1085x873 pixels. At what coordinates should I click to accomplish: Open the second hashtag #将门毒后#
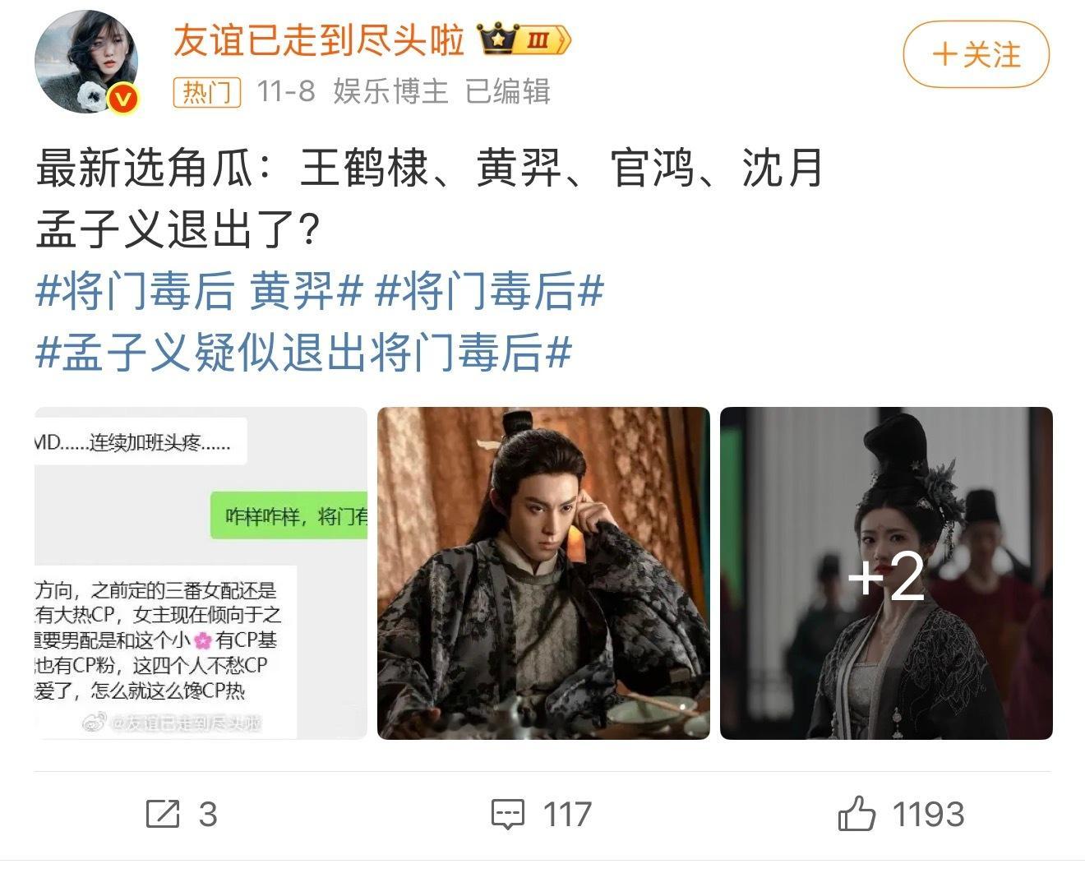(x=490, y=292)
